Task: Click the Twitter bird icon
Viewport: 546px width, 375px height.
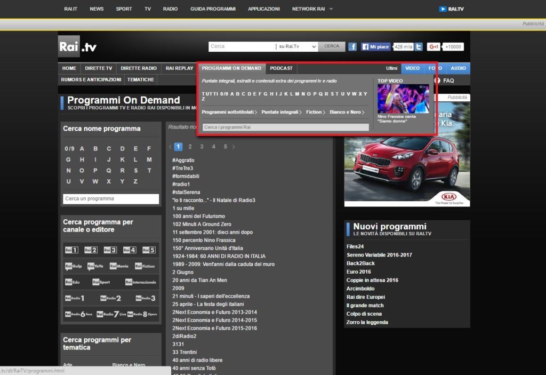Action: pos(419,46)
